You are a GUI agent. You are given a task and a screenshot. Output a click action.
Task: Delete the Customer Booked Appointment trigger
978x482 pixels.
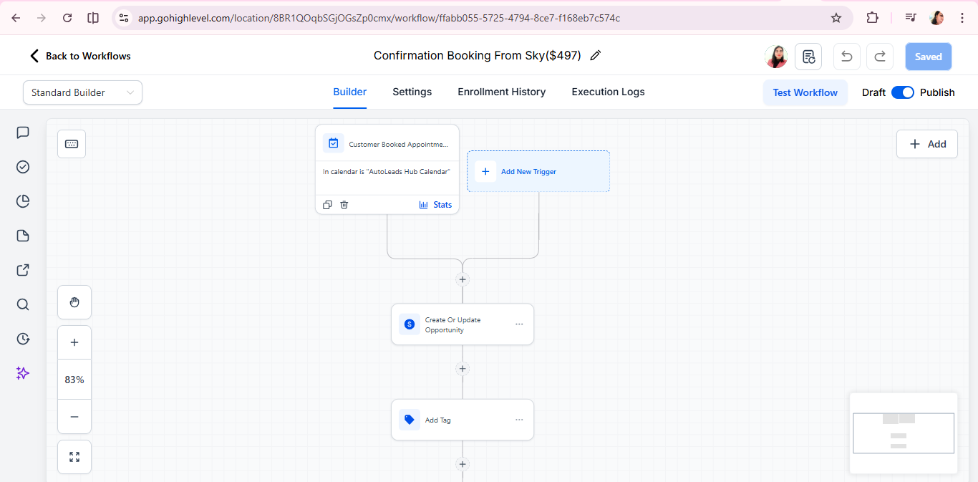point(344,205)
